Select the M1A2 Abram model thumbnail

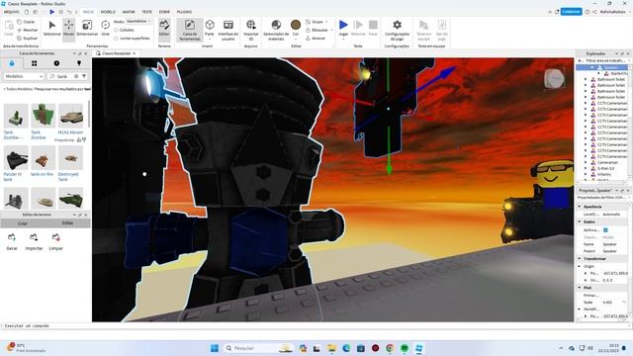70,117
